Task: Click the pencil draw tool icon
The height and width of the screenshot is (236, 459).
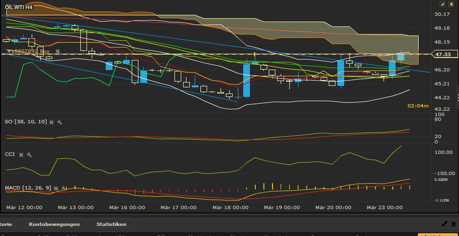Action: click(442, 4)
